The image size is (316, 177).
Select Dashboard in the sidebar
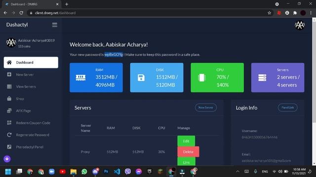pos(31,62)
